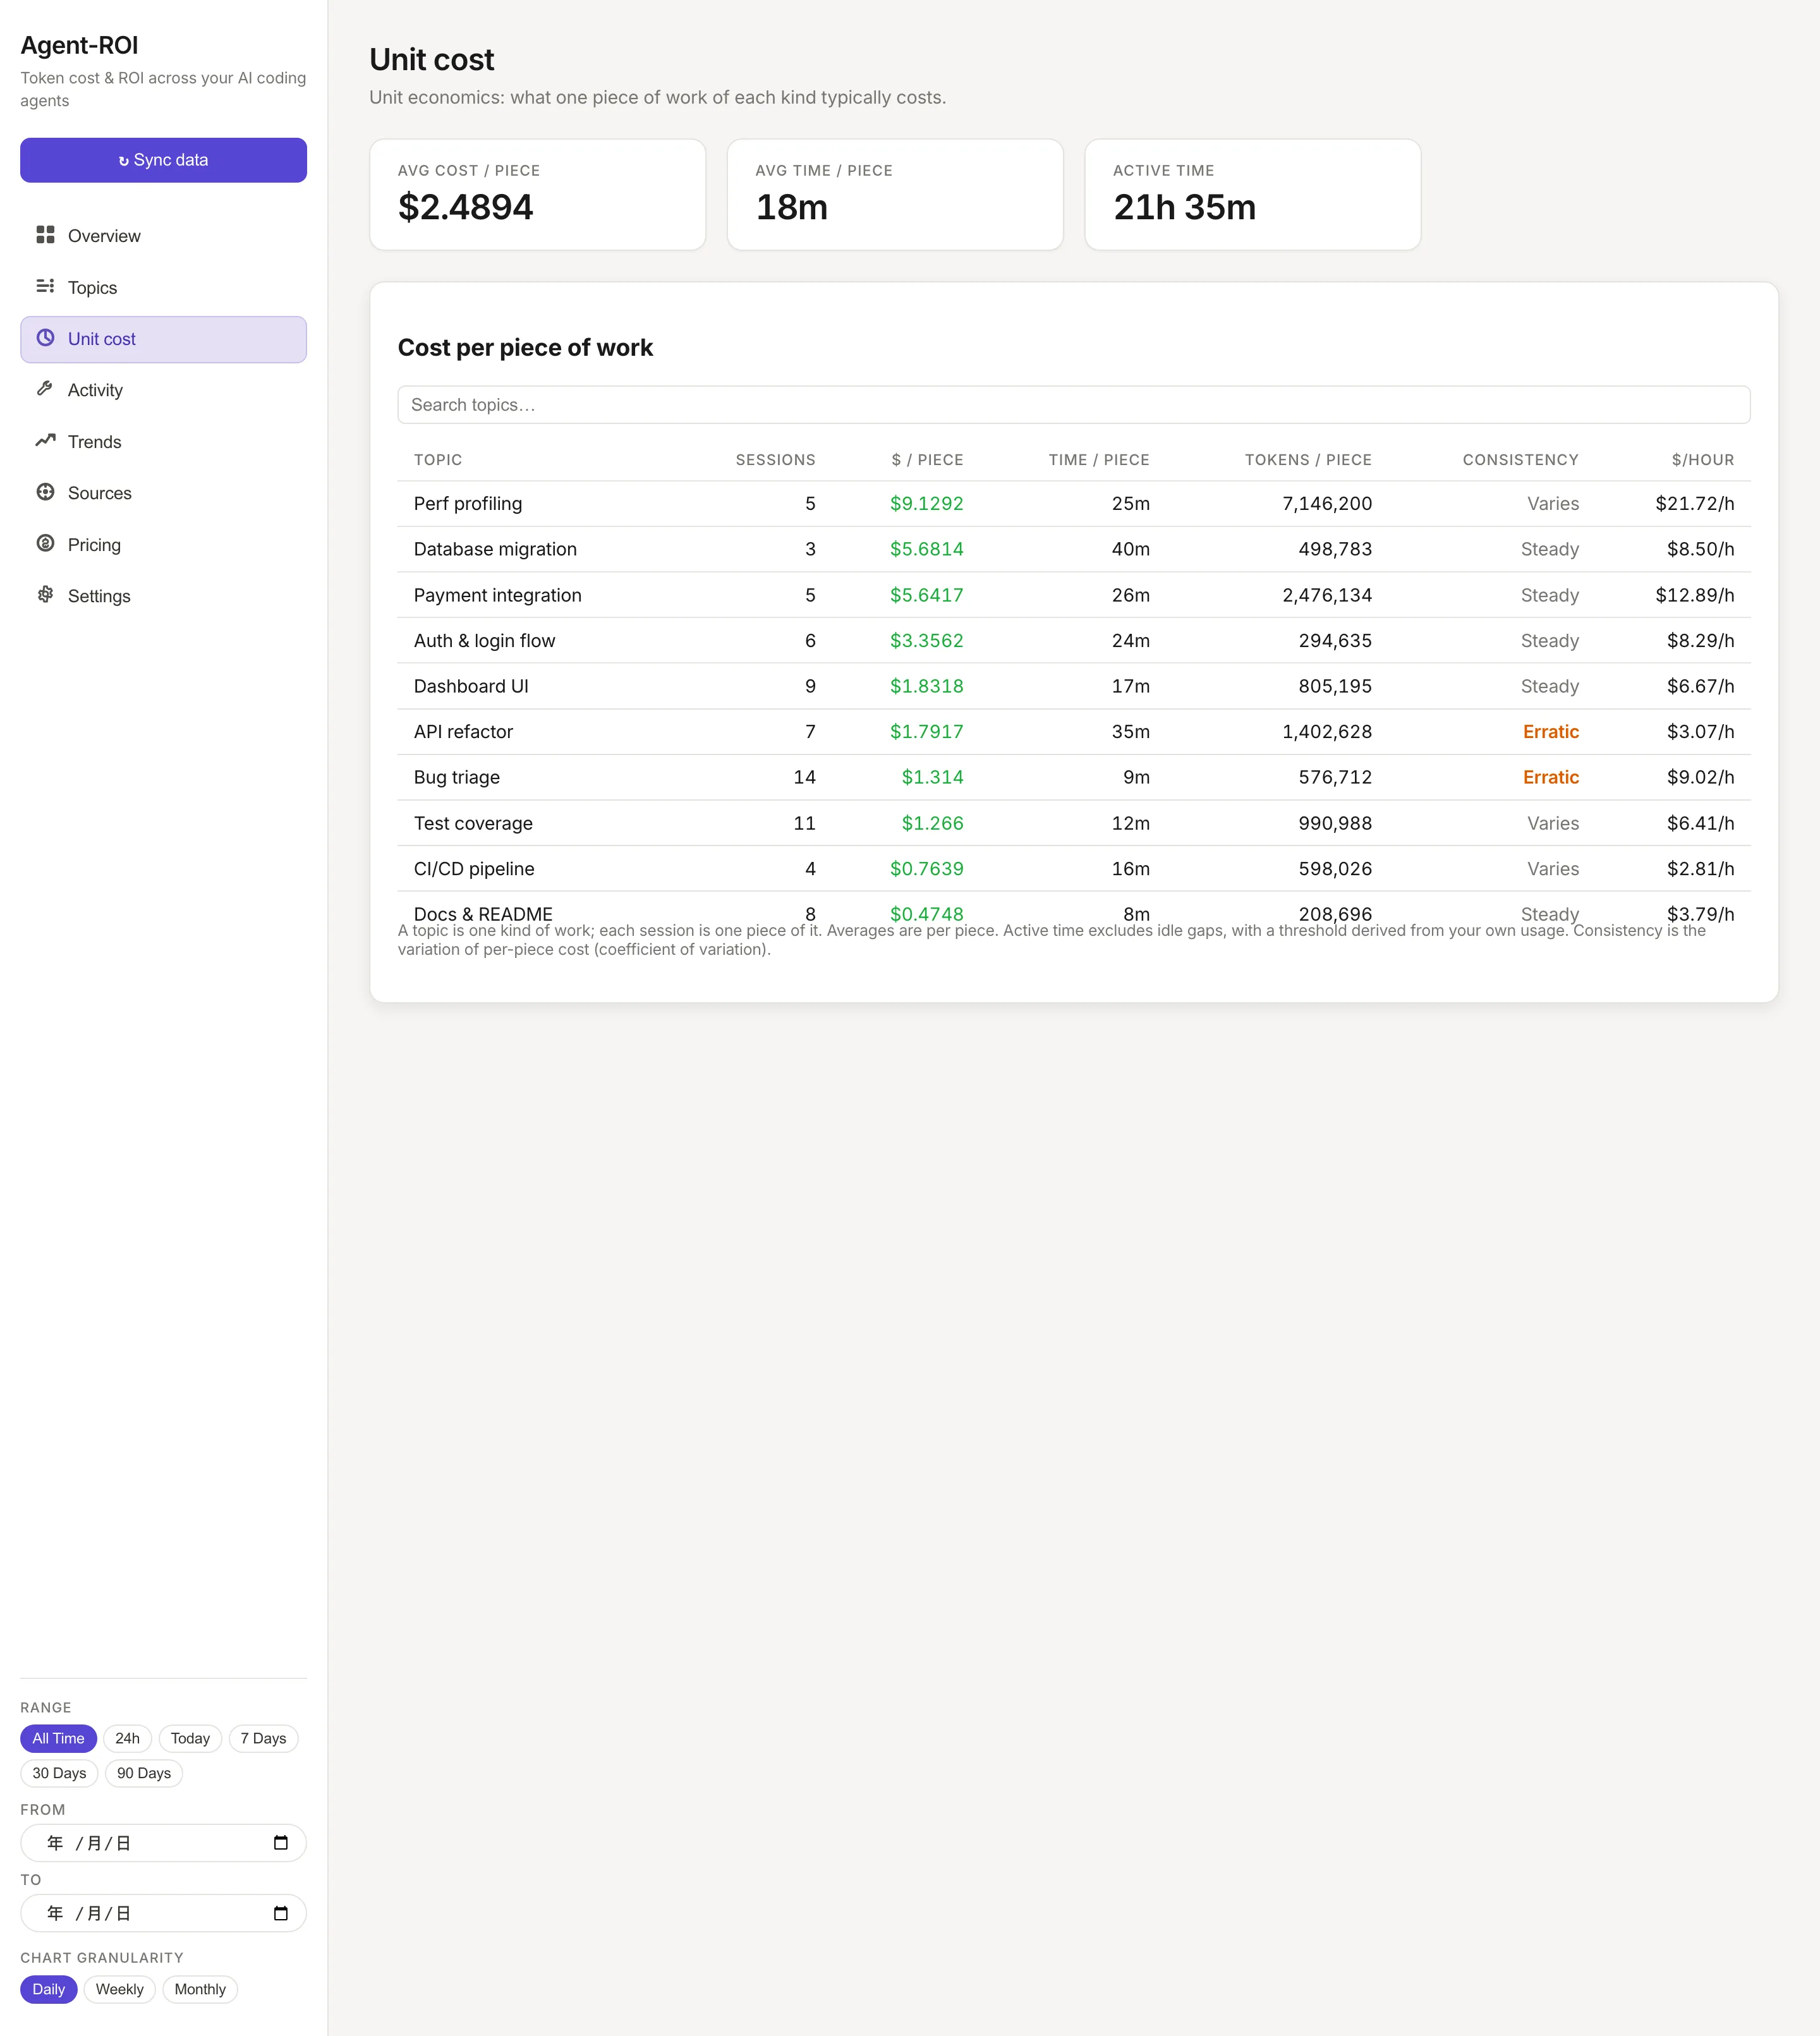Click the Sync data button
The height and width of the screenshot is (2036, 1820).
point(163,160)
